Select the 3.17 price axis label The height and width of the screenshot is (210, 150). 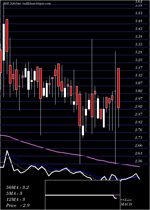139,67
